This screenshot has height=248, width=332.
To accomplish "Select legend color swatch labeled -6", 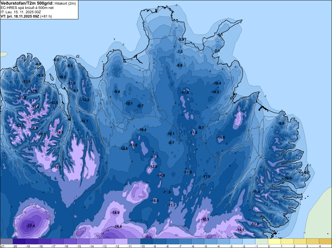I will pos(198,241).
